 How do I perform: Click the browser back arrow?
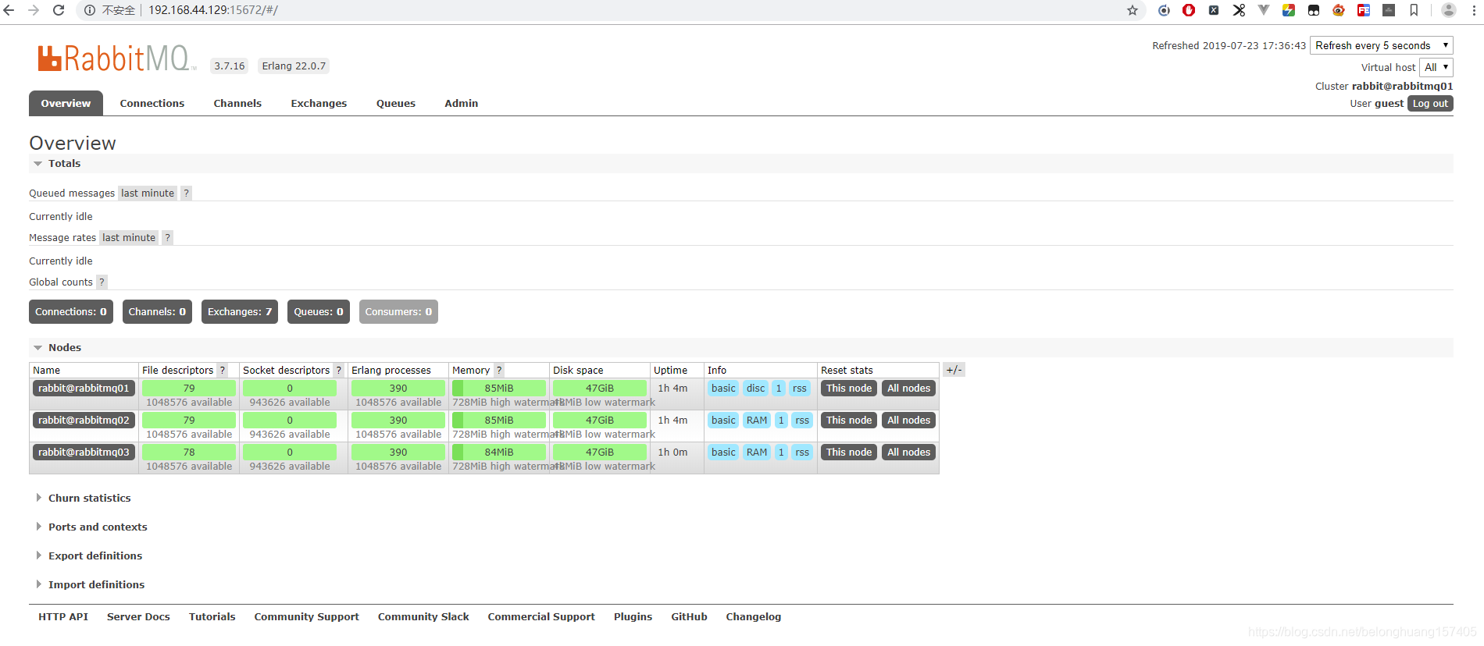click(9, 10)
